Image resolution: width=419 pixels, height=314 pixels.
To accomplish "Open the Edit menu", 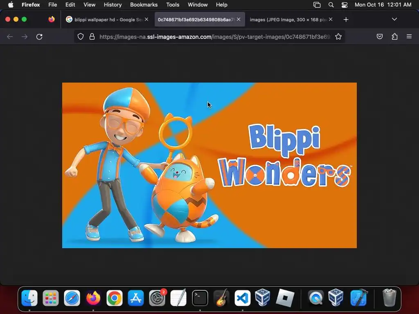I will point(70,5).
